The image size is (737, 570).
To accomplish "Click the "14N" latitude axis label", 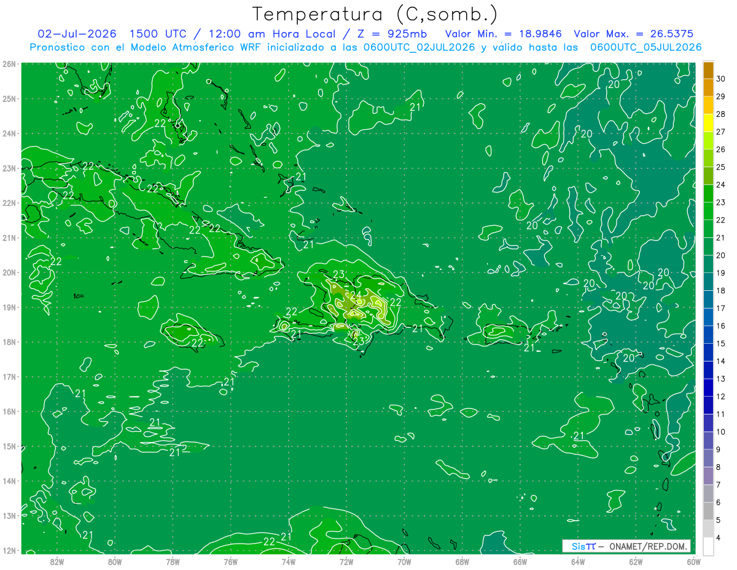I will point(9,481).
